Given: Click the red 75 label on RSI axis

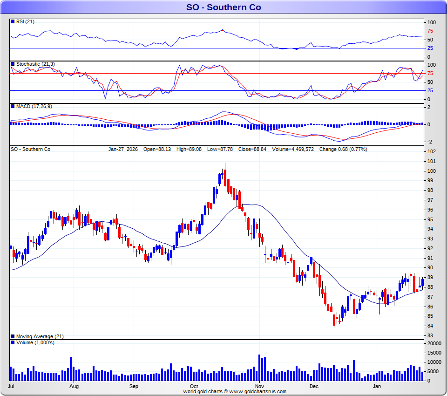Looking at the screenshot, I should (x=431, y=31).
